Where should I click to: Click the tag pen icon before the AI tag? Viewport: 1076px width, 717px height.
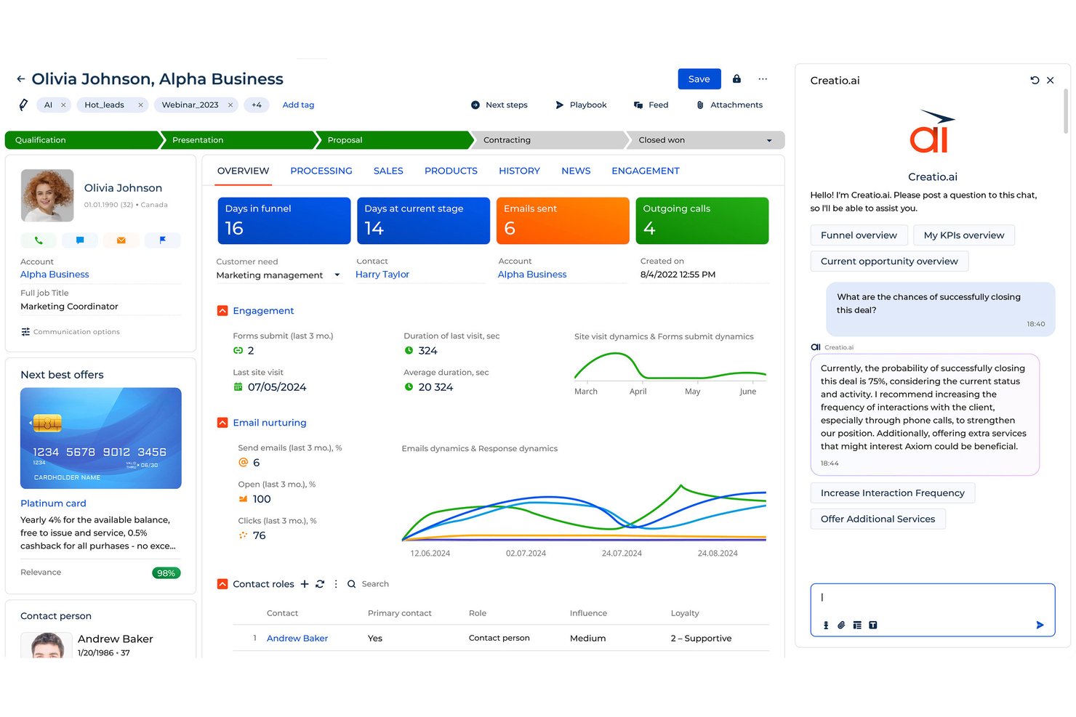[23, 105]
